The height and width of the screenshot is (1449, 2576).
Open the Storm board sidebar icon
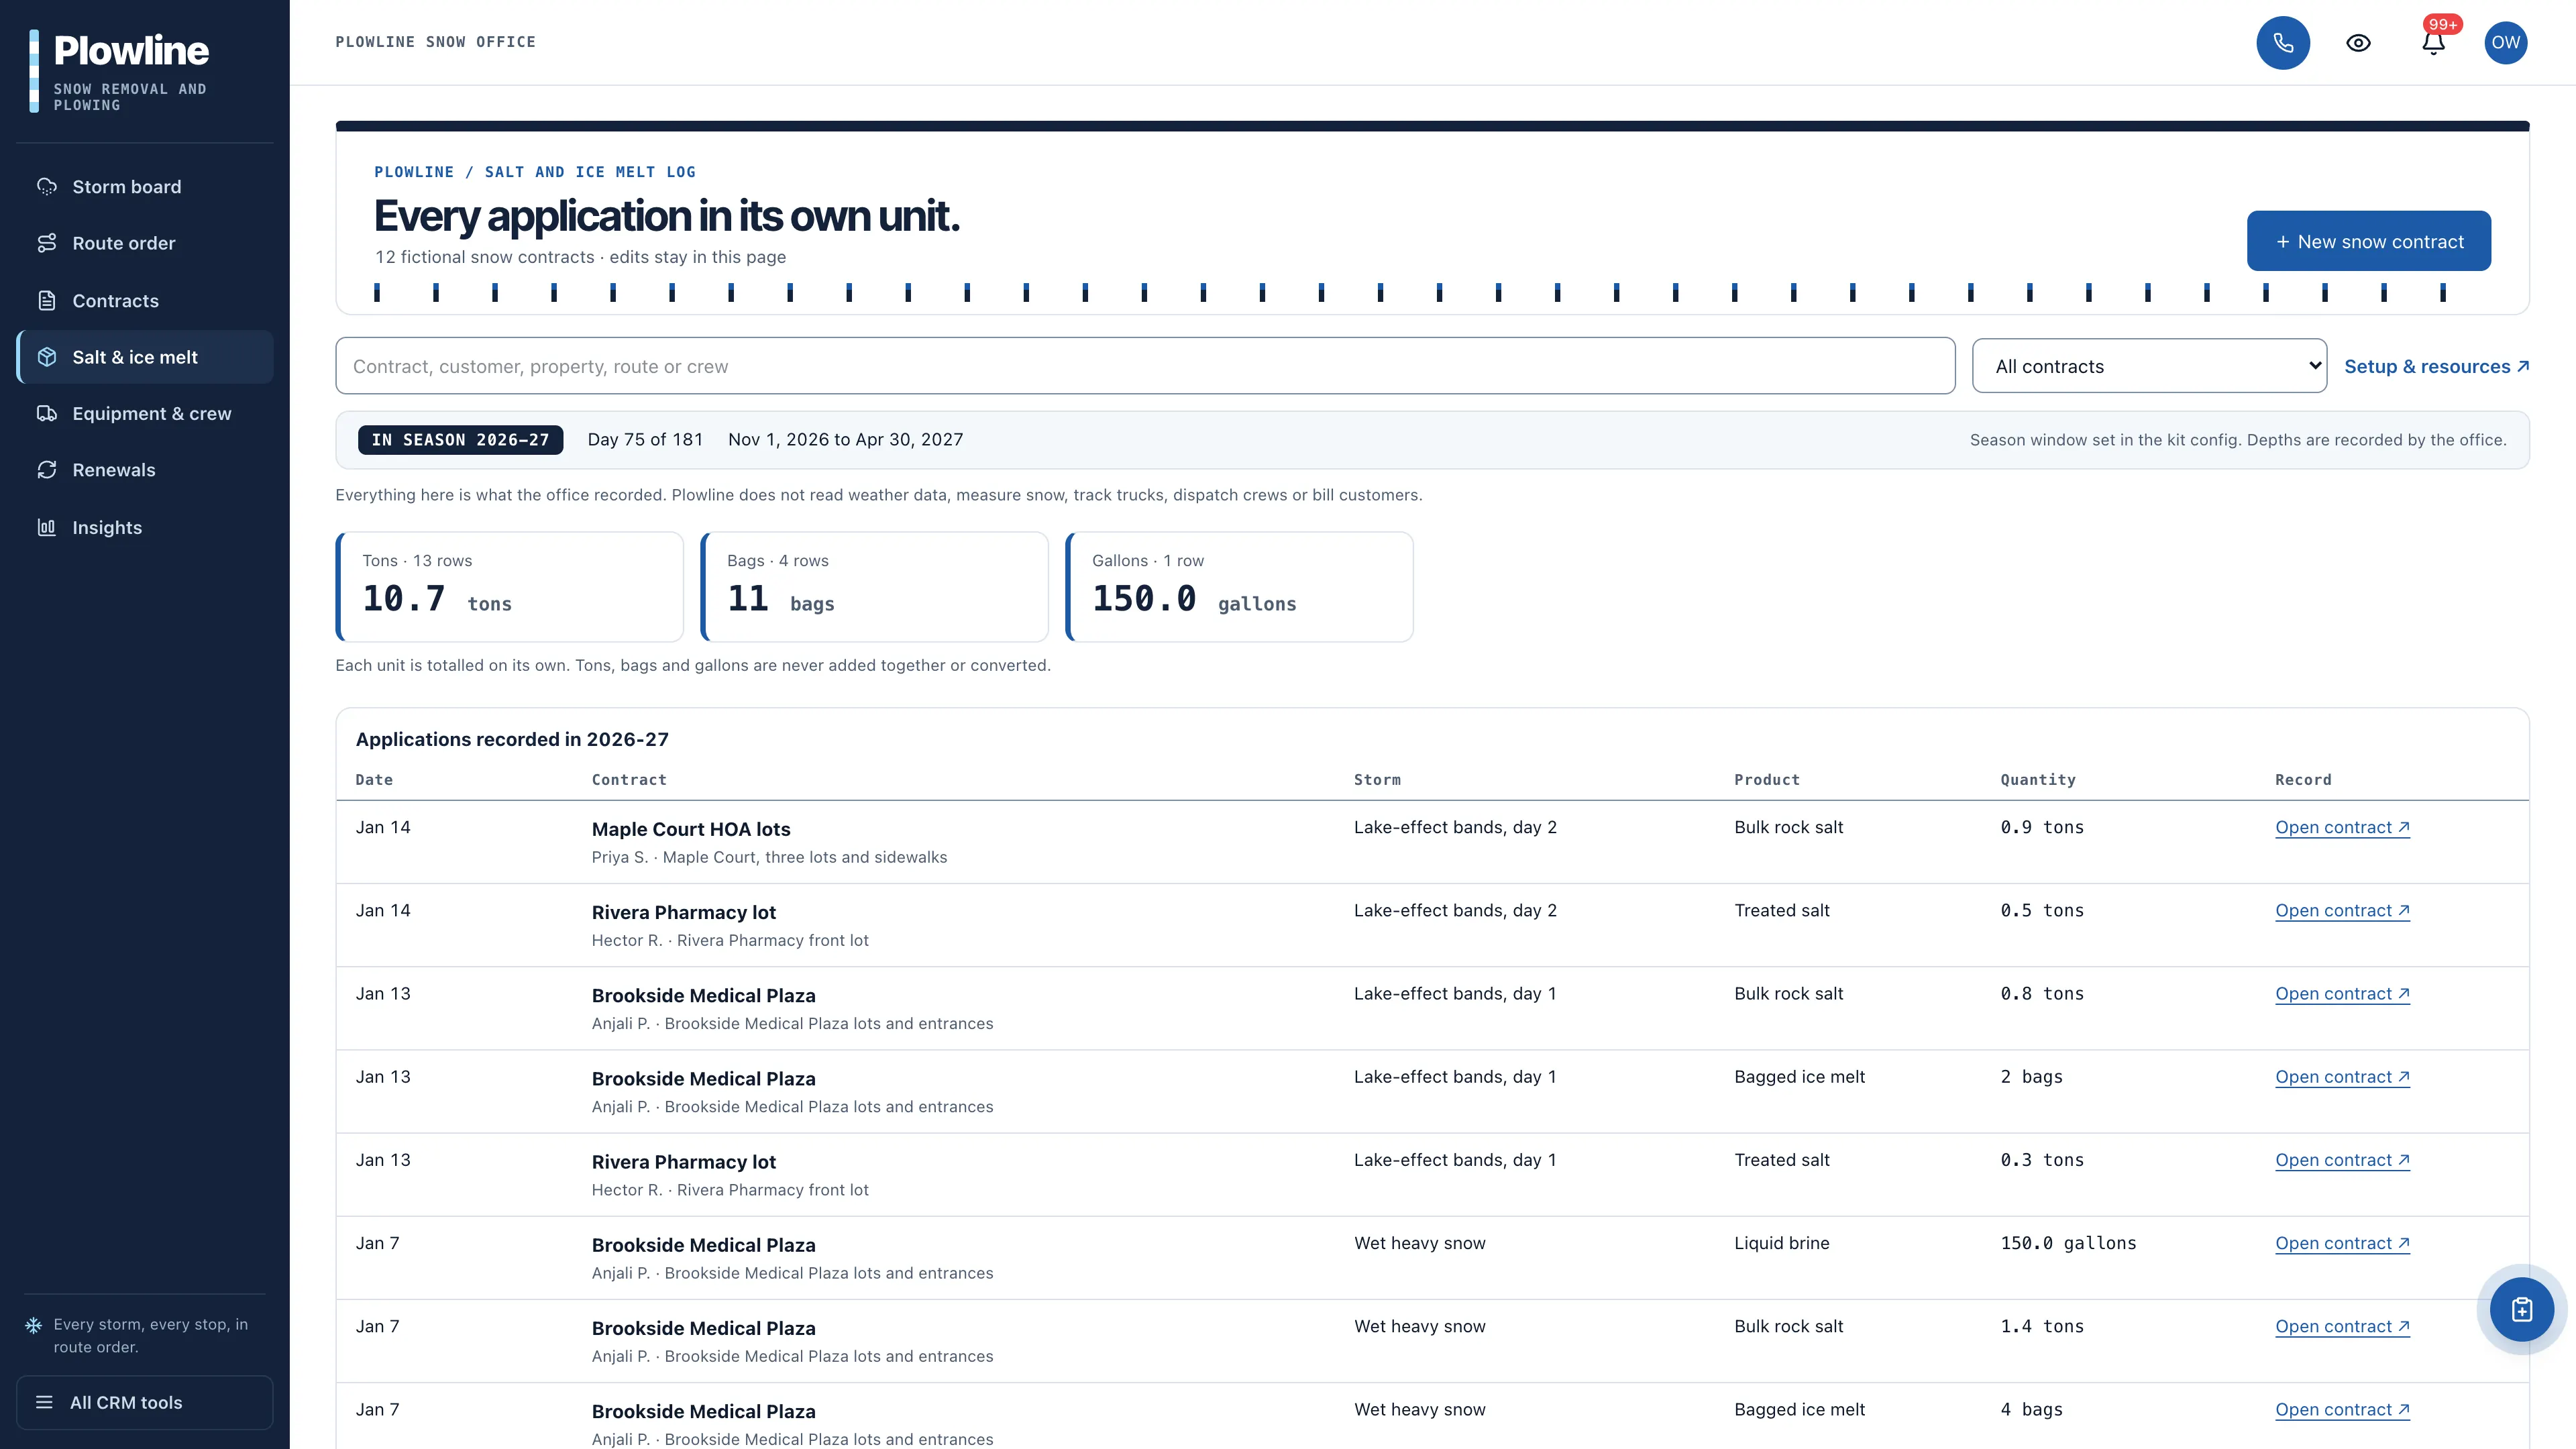tap(47, 187)
